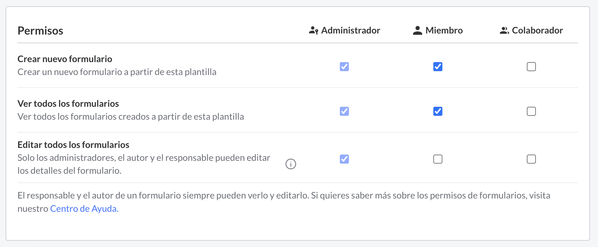This screenshot has width=598, height=247.
Task: Enable Colaborador for Crear nuevo formulario
Action: coord(531,67)
